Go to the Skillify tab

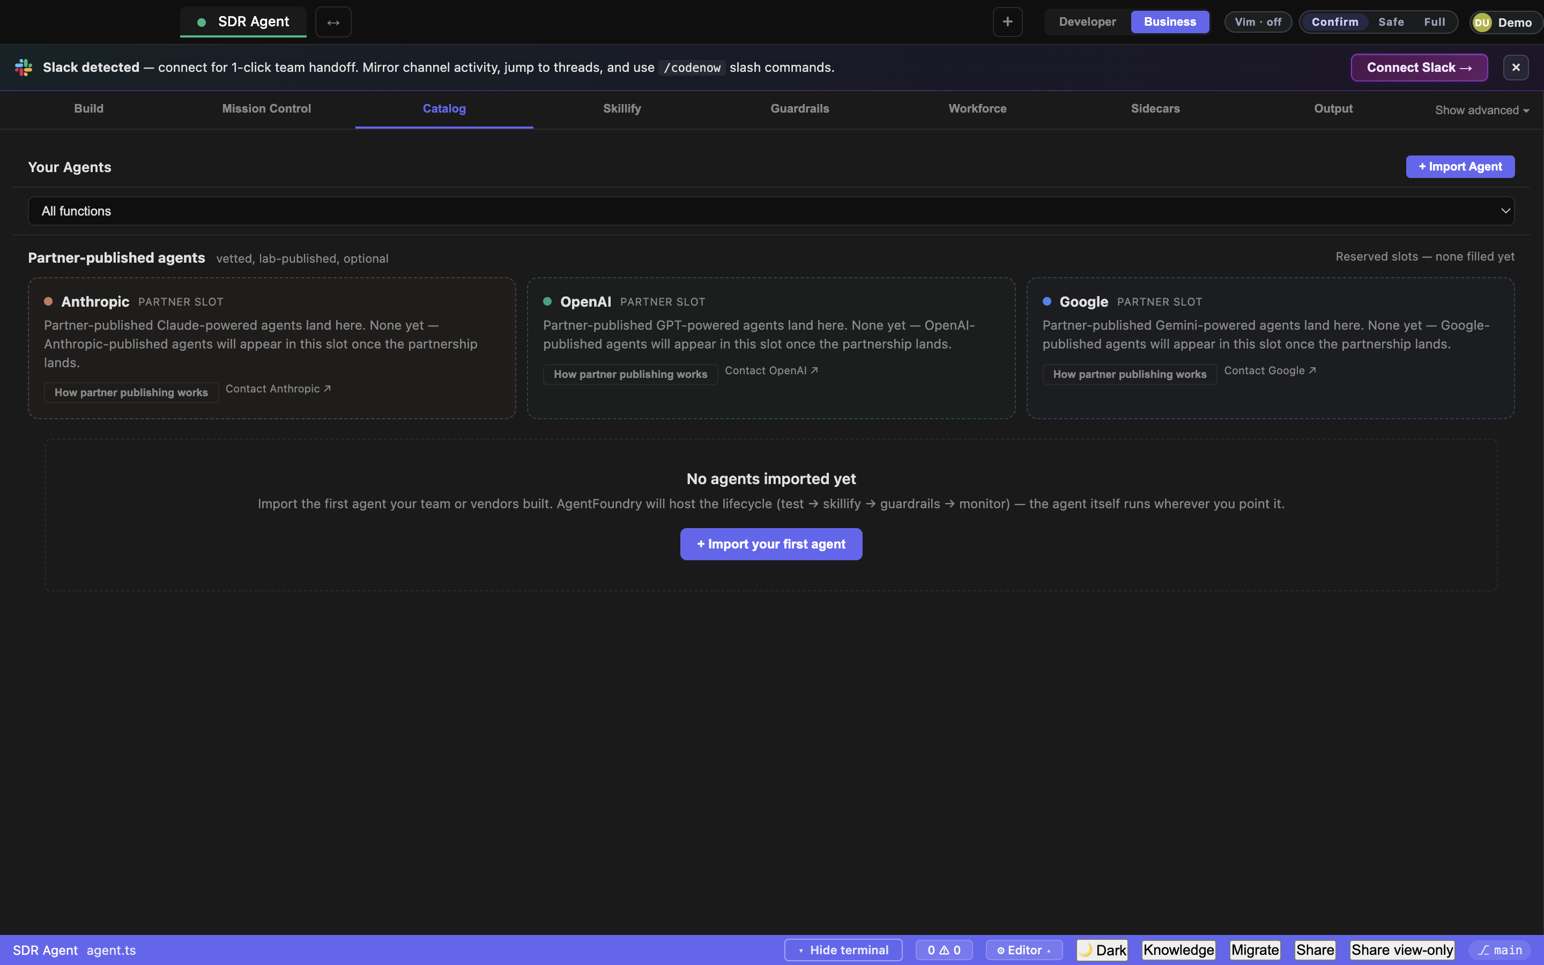pyautogui.click(x=622, y=108)
